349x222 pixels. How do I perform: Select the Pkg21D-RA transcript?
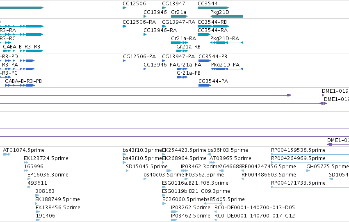[x=225, y=39]
